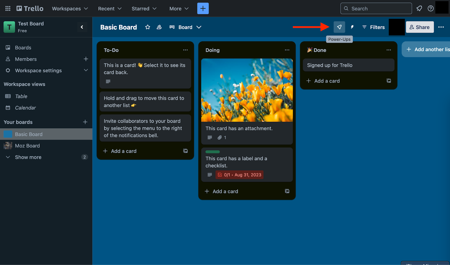Open the Board view switcher dropdown
The image size is (450, 265).
[x=185, y=27]
